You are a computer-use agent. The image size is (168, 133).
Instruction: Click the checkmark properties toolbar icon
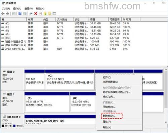coord(40,14)
